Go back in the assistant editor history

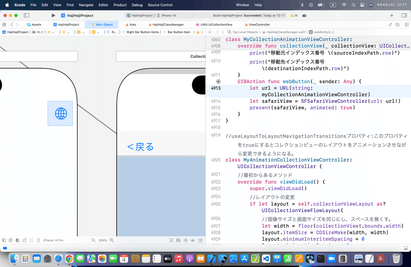coord(217,32)
